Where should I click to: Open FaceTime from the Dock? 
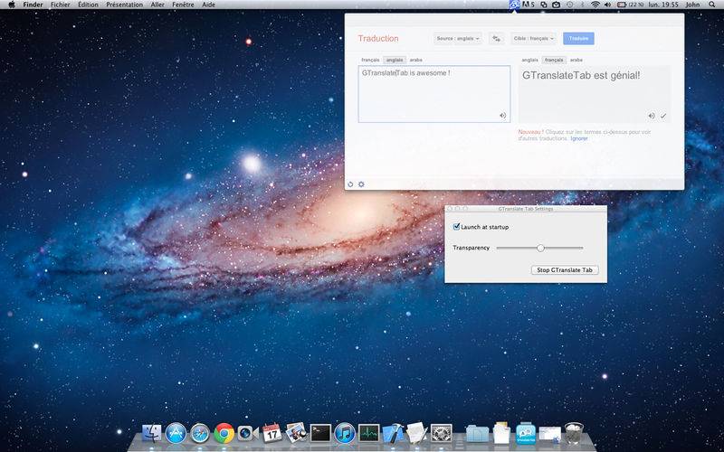(x=248, y=433)
